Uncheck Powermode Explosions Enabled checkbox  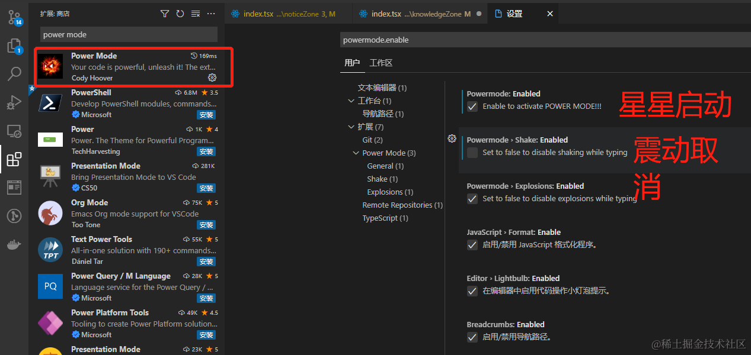[x=472, y=199]
